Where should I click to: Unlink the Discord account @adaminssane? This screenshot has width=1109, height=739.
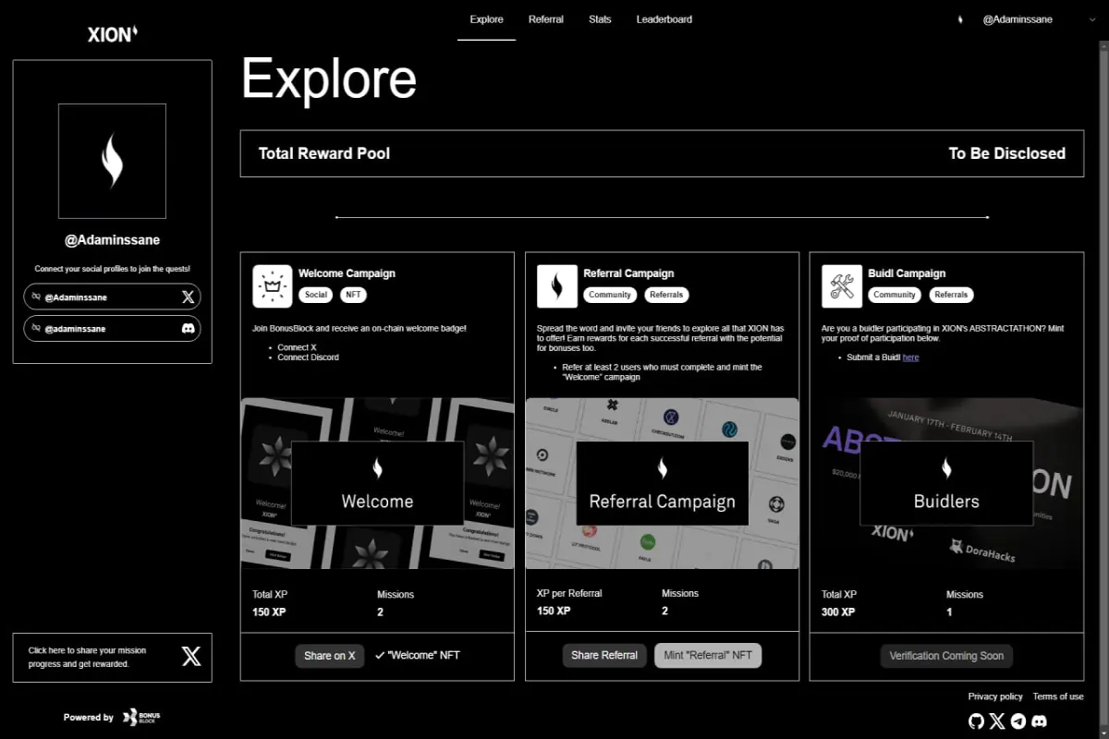(x=36, y=328)
